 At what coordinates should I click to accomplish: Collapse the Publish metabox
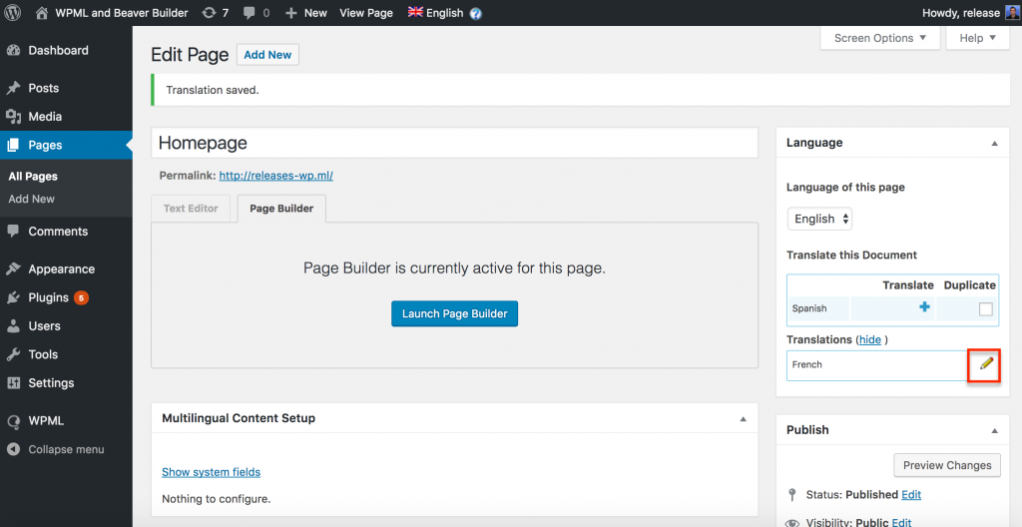point(995,430)
